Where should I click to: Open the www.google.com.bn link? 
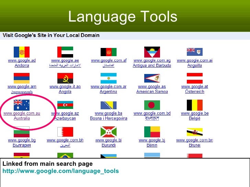pos(195,140)
